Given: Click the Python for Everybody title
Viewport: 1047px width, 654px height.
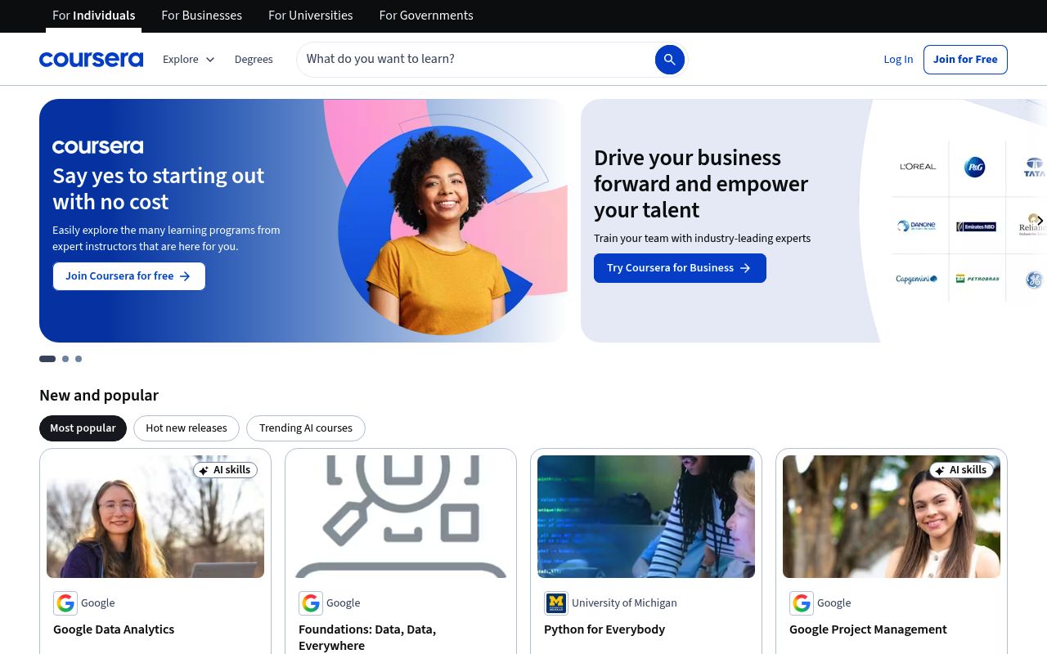Looking at the screenshot, I should point(604,629).
